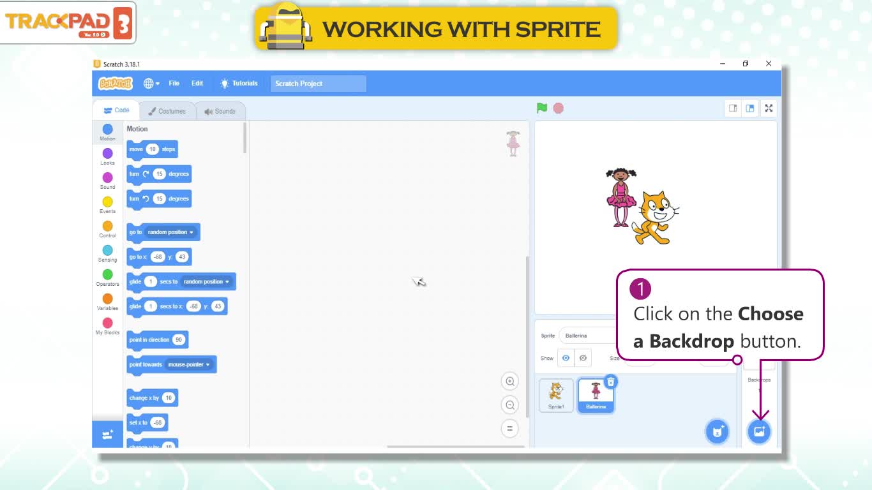Screen dimensions: 872x490
Task: Click the x value -68 in go to block
Action: 158,257
